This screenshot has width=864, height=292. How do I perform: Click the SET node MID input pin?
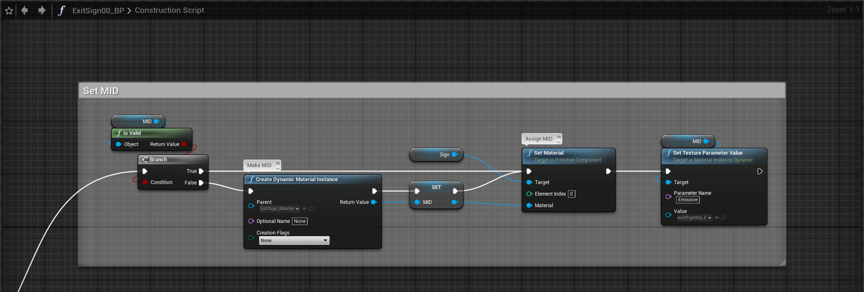(x=417, y=202)
